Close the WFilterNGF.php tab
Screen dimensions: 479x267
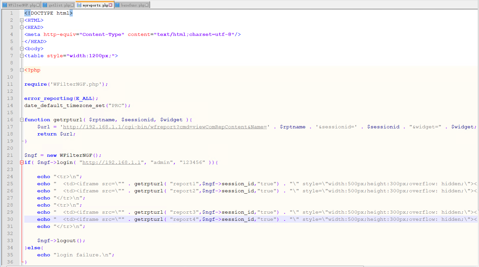click(x=38, y=5)
